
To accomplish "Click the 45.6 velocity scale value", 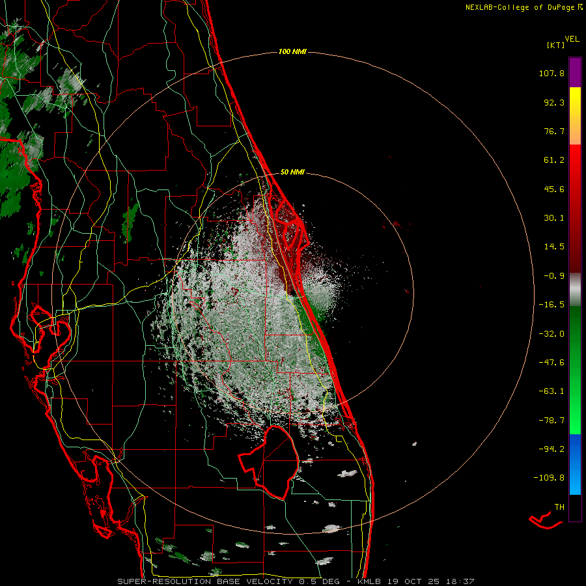I will pyautogui.click(x=554, y=189).
